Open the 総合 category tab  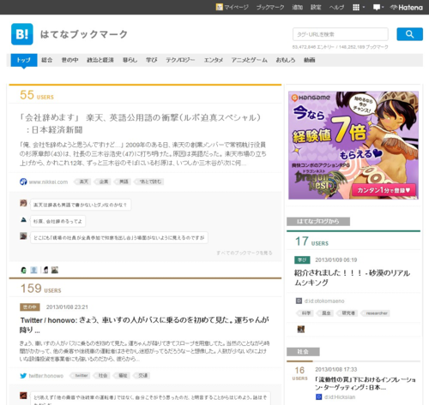47,60
